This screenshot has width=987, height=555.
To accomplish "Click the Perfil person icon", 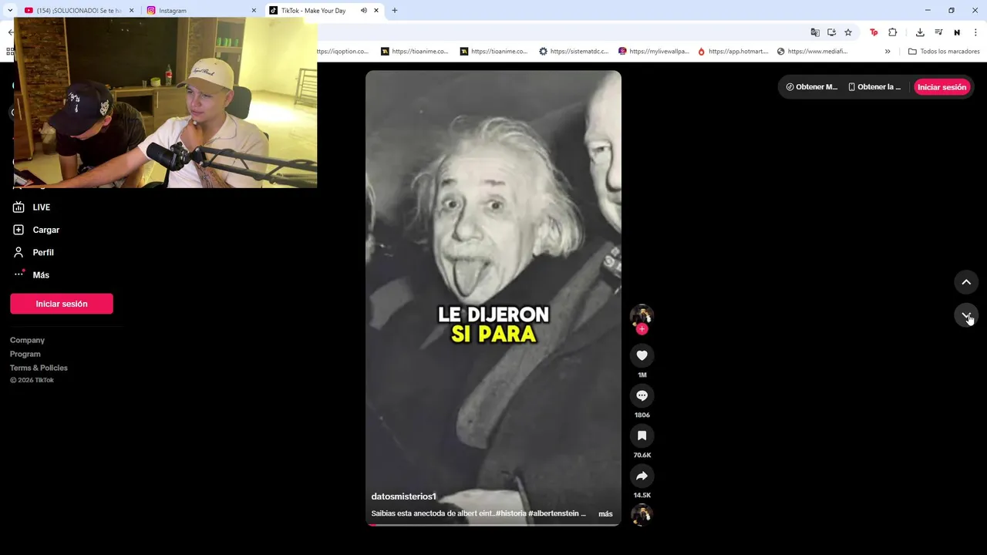I will (19, 252).
